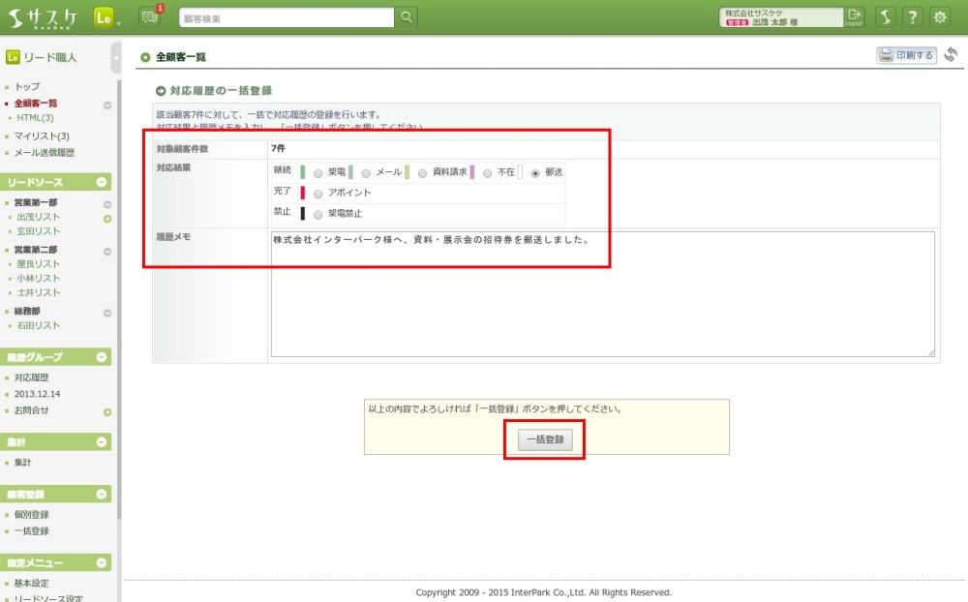Collapse sidebar with the arrow handle
Viewport: 968px width, 602px height.
coord(116,58)
